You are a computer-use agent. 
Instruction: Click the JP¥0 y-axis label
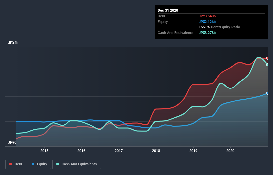[x=12, y=143]
